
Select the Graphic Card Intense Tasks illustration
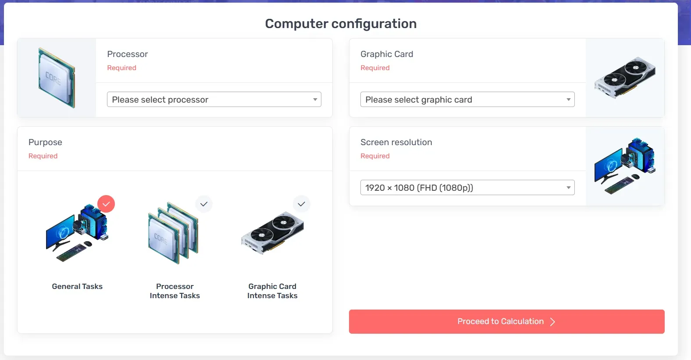272,233
